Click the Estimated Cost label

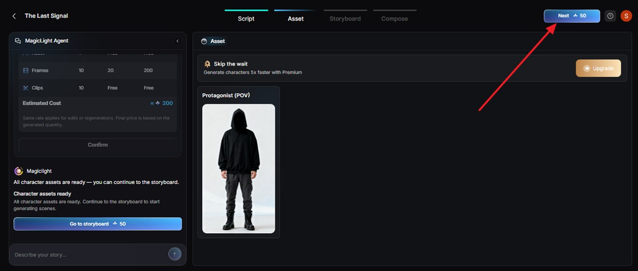42,103
